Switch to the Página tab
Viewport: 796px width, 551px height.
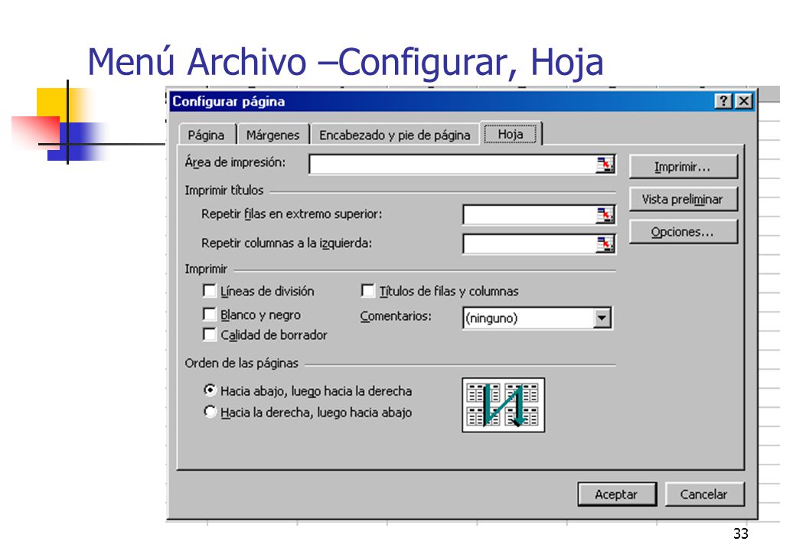click(206, 135)
